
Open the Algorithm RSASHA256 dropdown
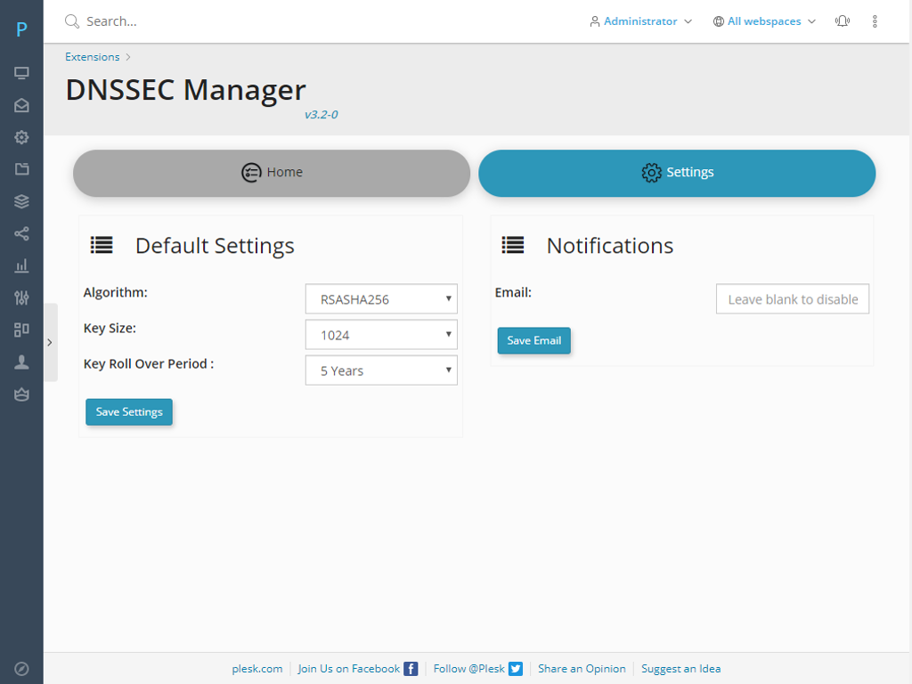(x=381, y=299)
